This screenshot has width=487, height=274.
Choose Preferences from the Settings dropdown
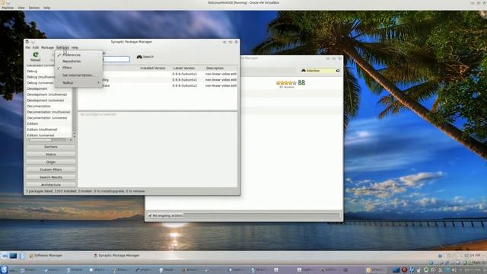(x=78, y=55)
